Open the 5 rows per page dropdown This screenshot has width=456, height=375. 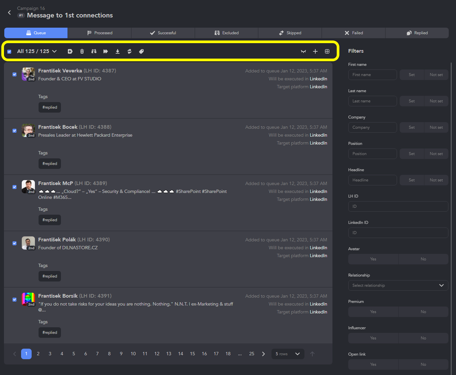pyautogui.click(x=288, y=354)
